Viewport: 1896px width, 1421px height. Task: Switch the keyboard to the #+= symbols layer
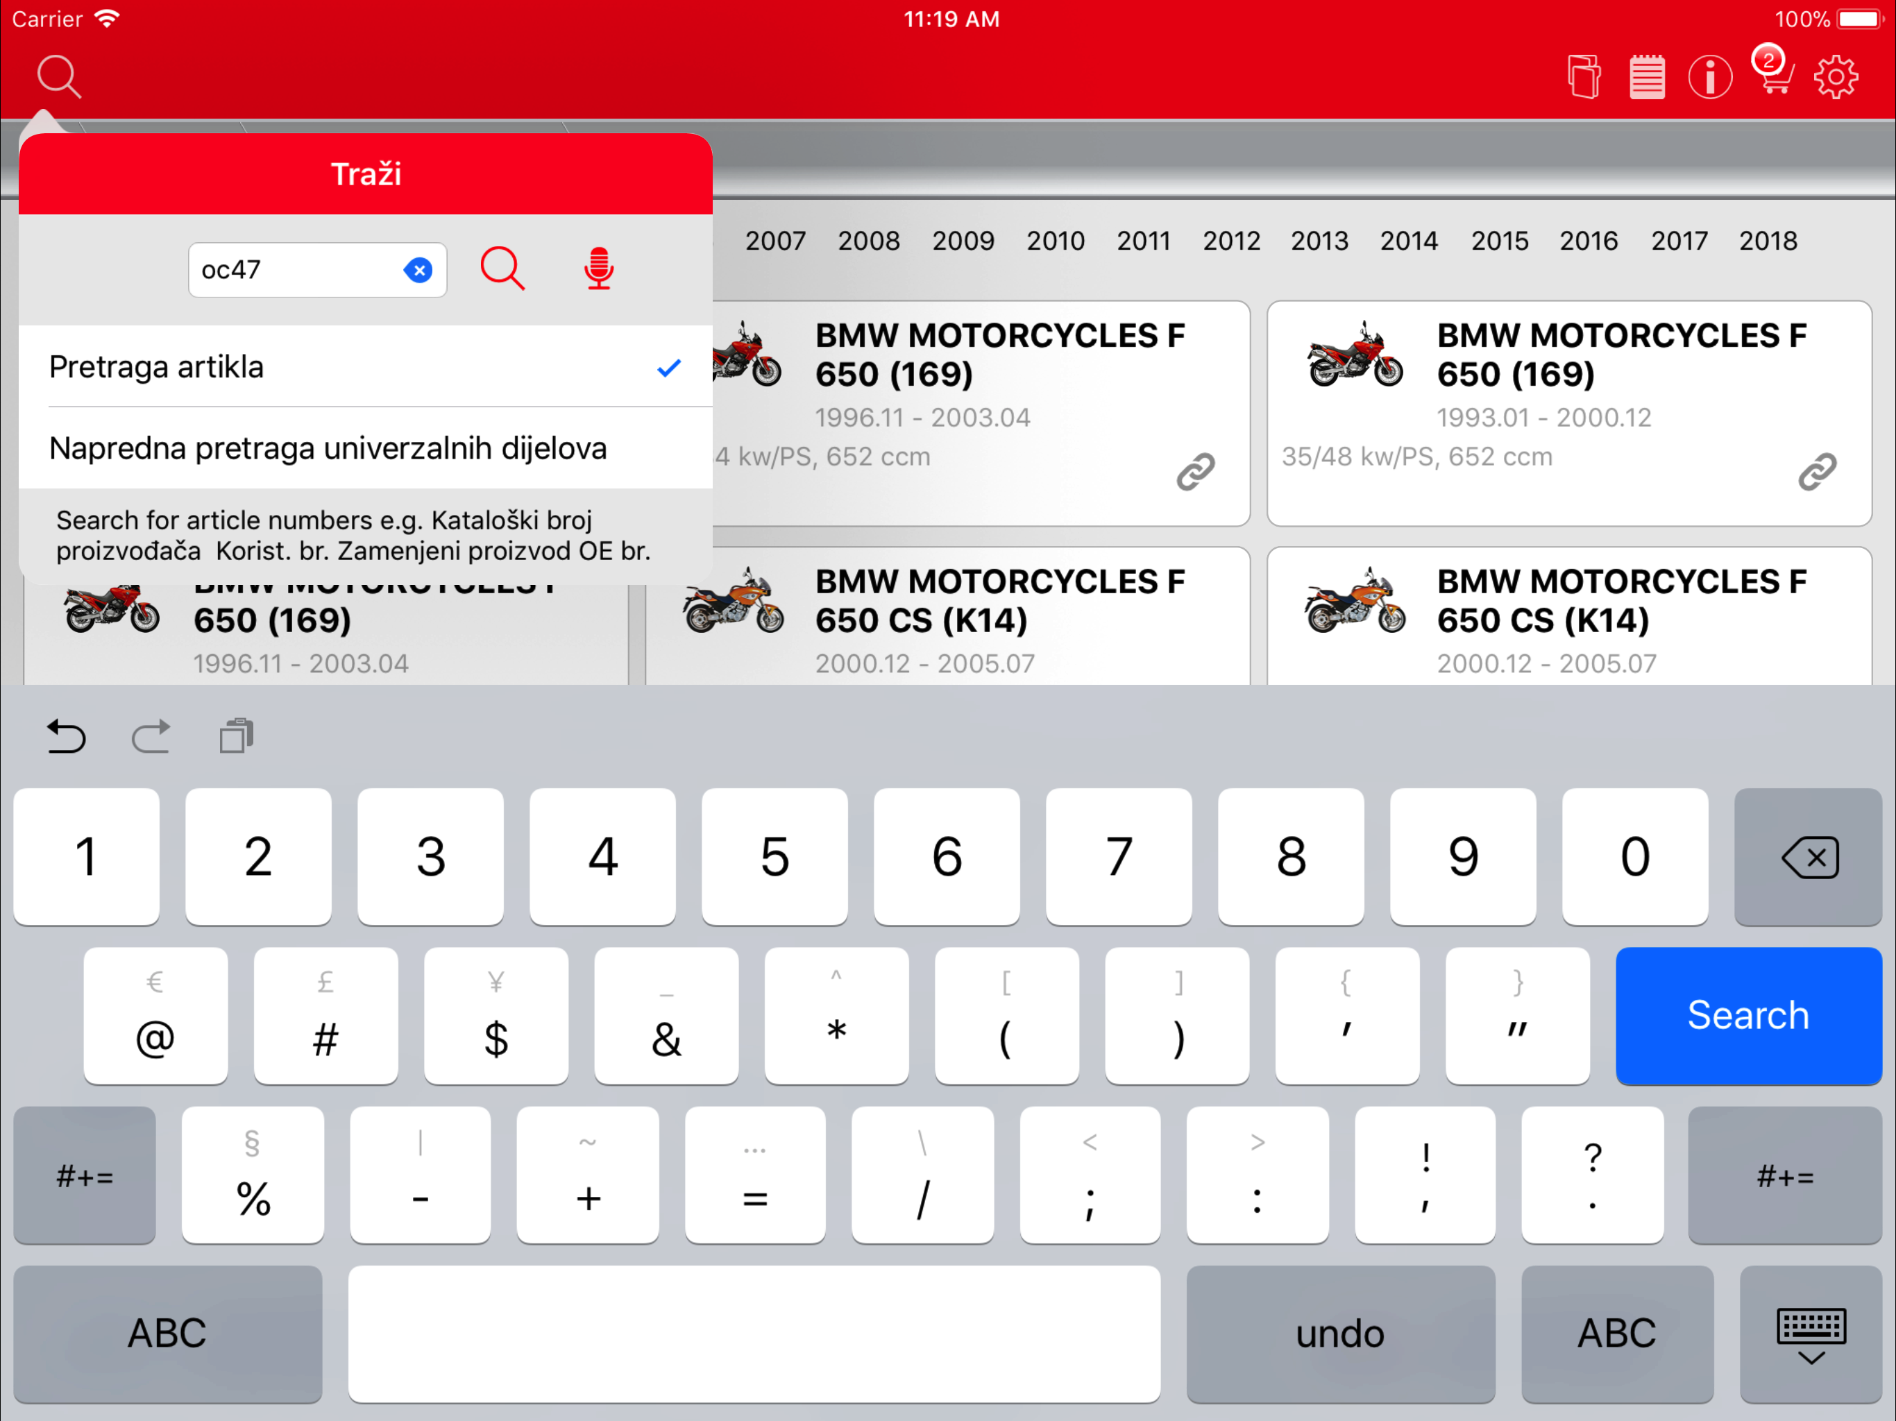(85, 1176)
